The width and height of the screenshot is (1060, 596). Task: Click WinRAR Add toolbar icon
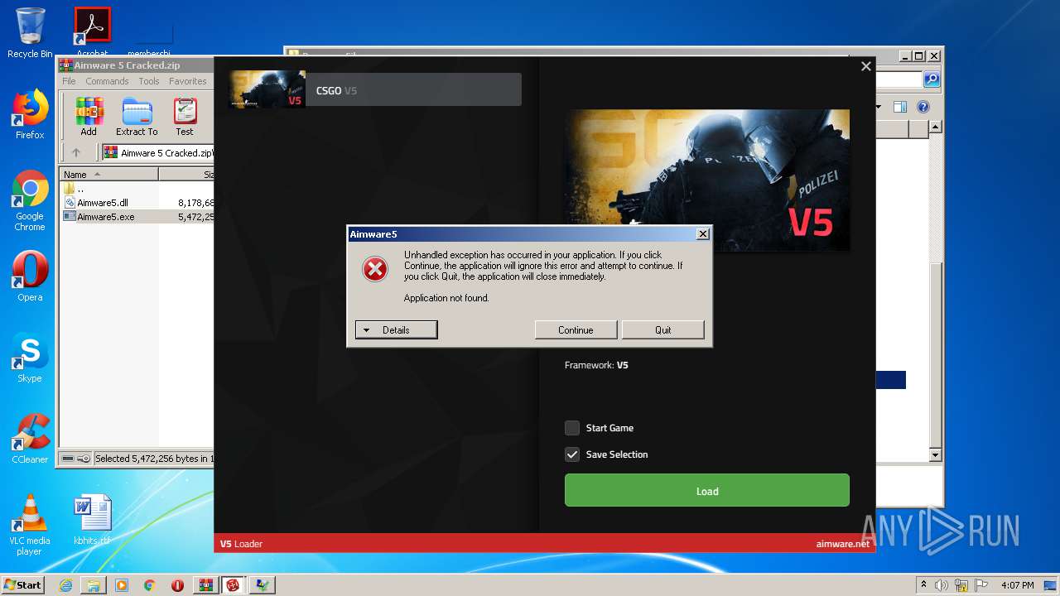click(89, 117)
